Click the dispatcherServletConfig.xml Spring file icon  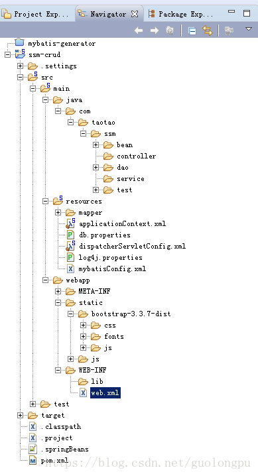(x=70, y=246)
